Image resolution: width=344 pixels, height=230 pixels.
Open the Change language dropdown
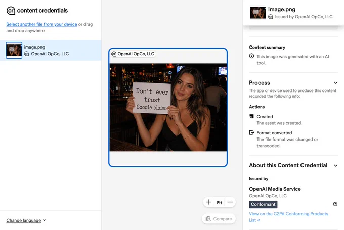[26, 220]
